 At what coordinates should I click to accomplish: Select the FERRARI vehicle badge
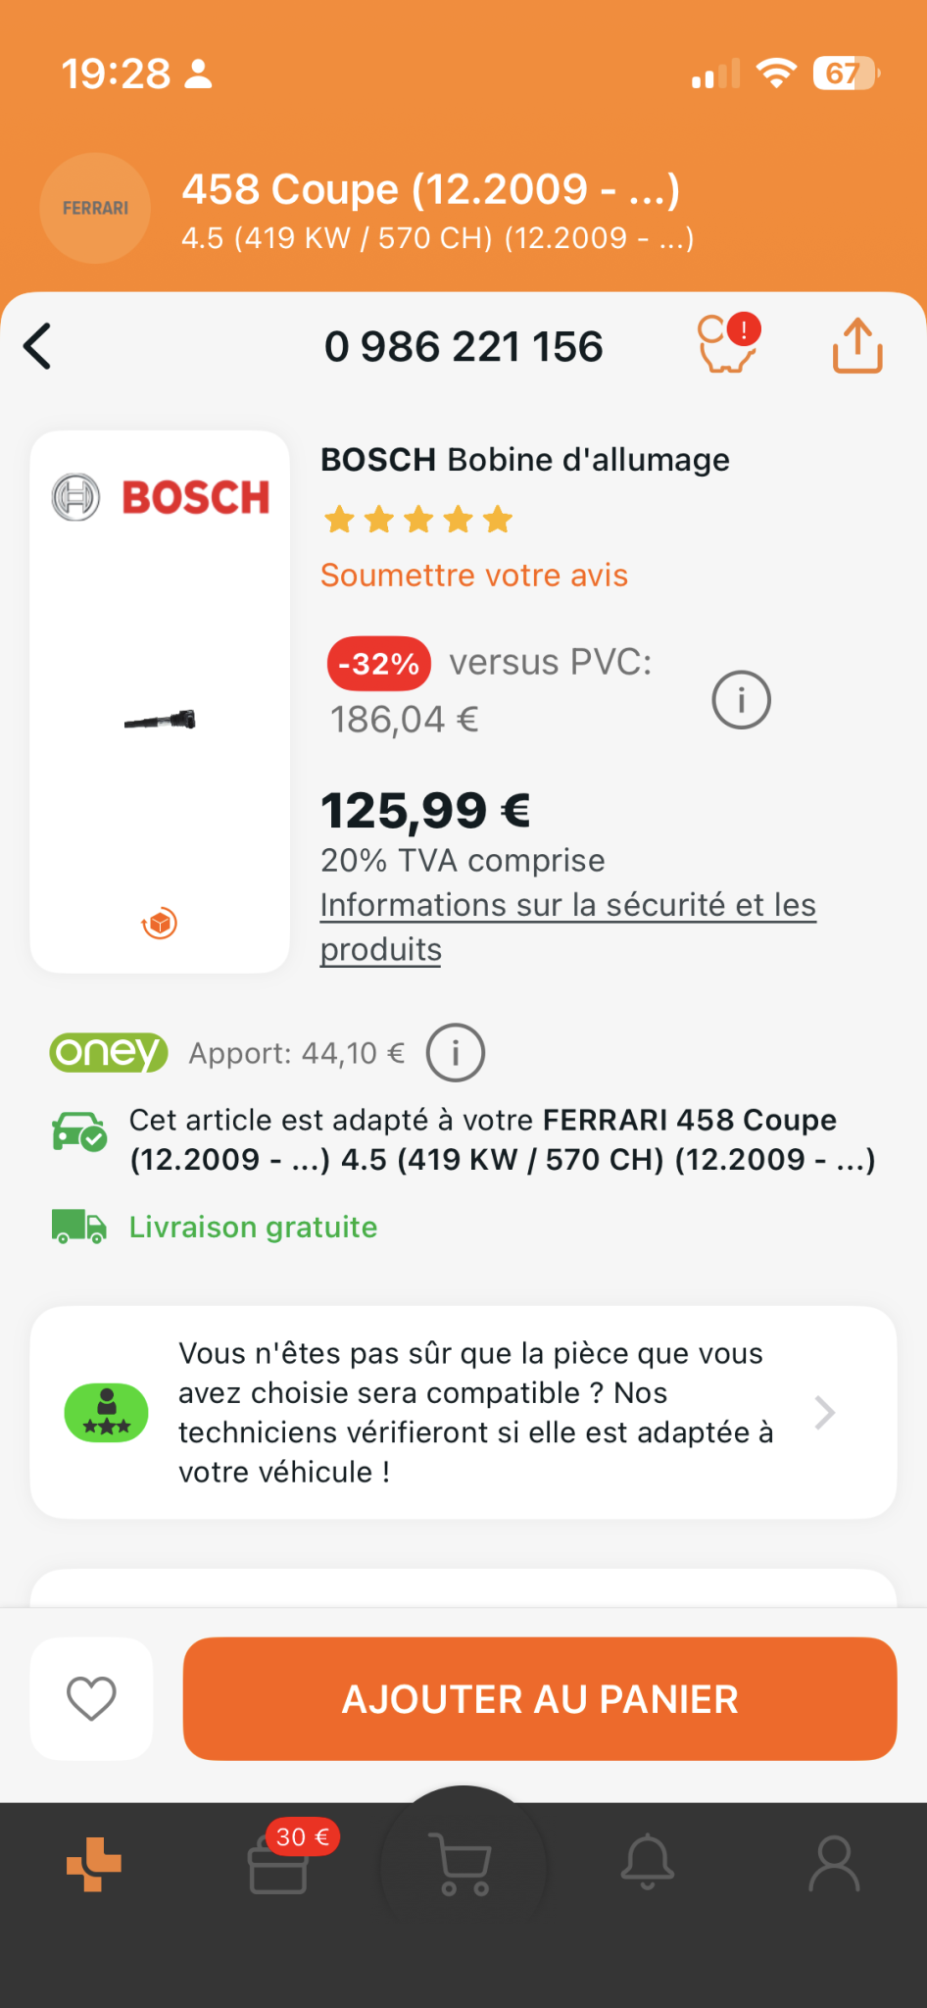pos(95,208)
